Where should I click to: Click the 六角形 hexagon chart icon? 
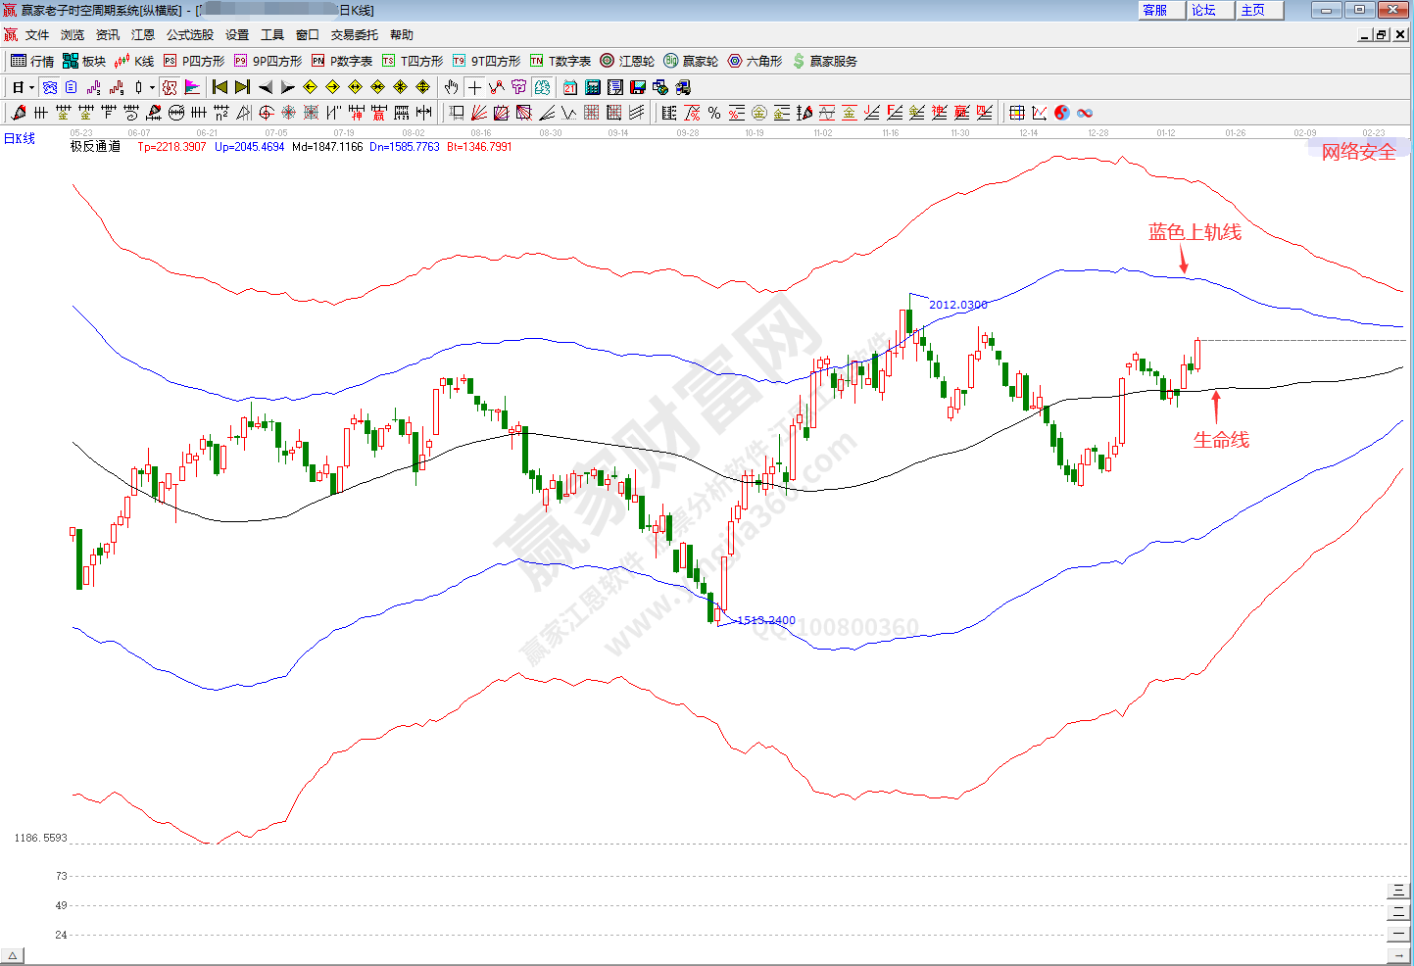point(755,61)
